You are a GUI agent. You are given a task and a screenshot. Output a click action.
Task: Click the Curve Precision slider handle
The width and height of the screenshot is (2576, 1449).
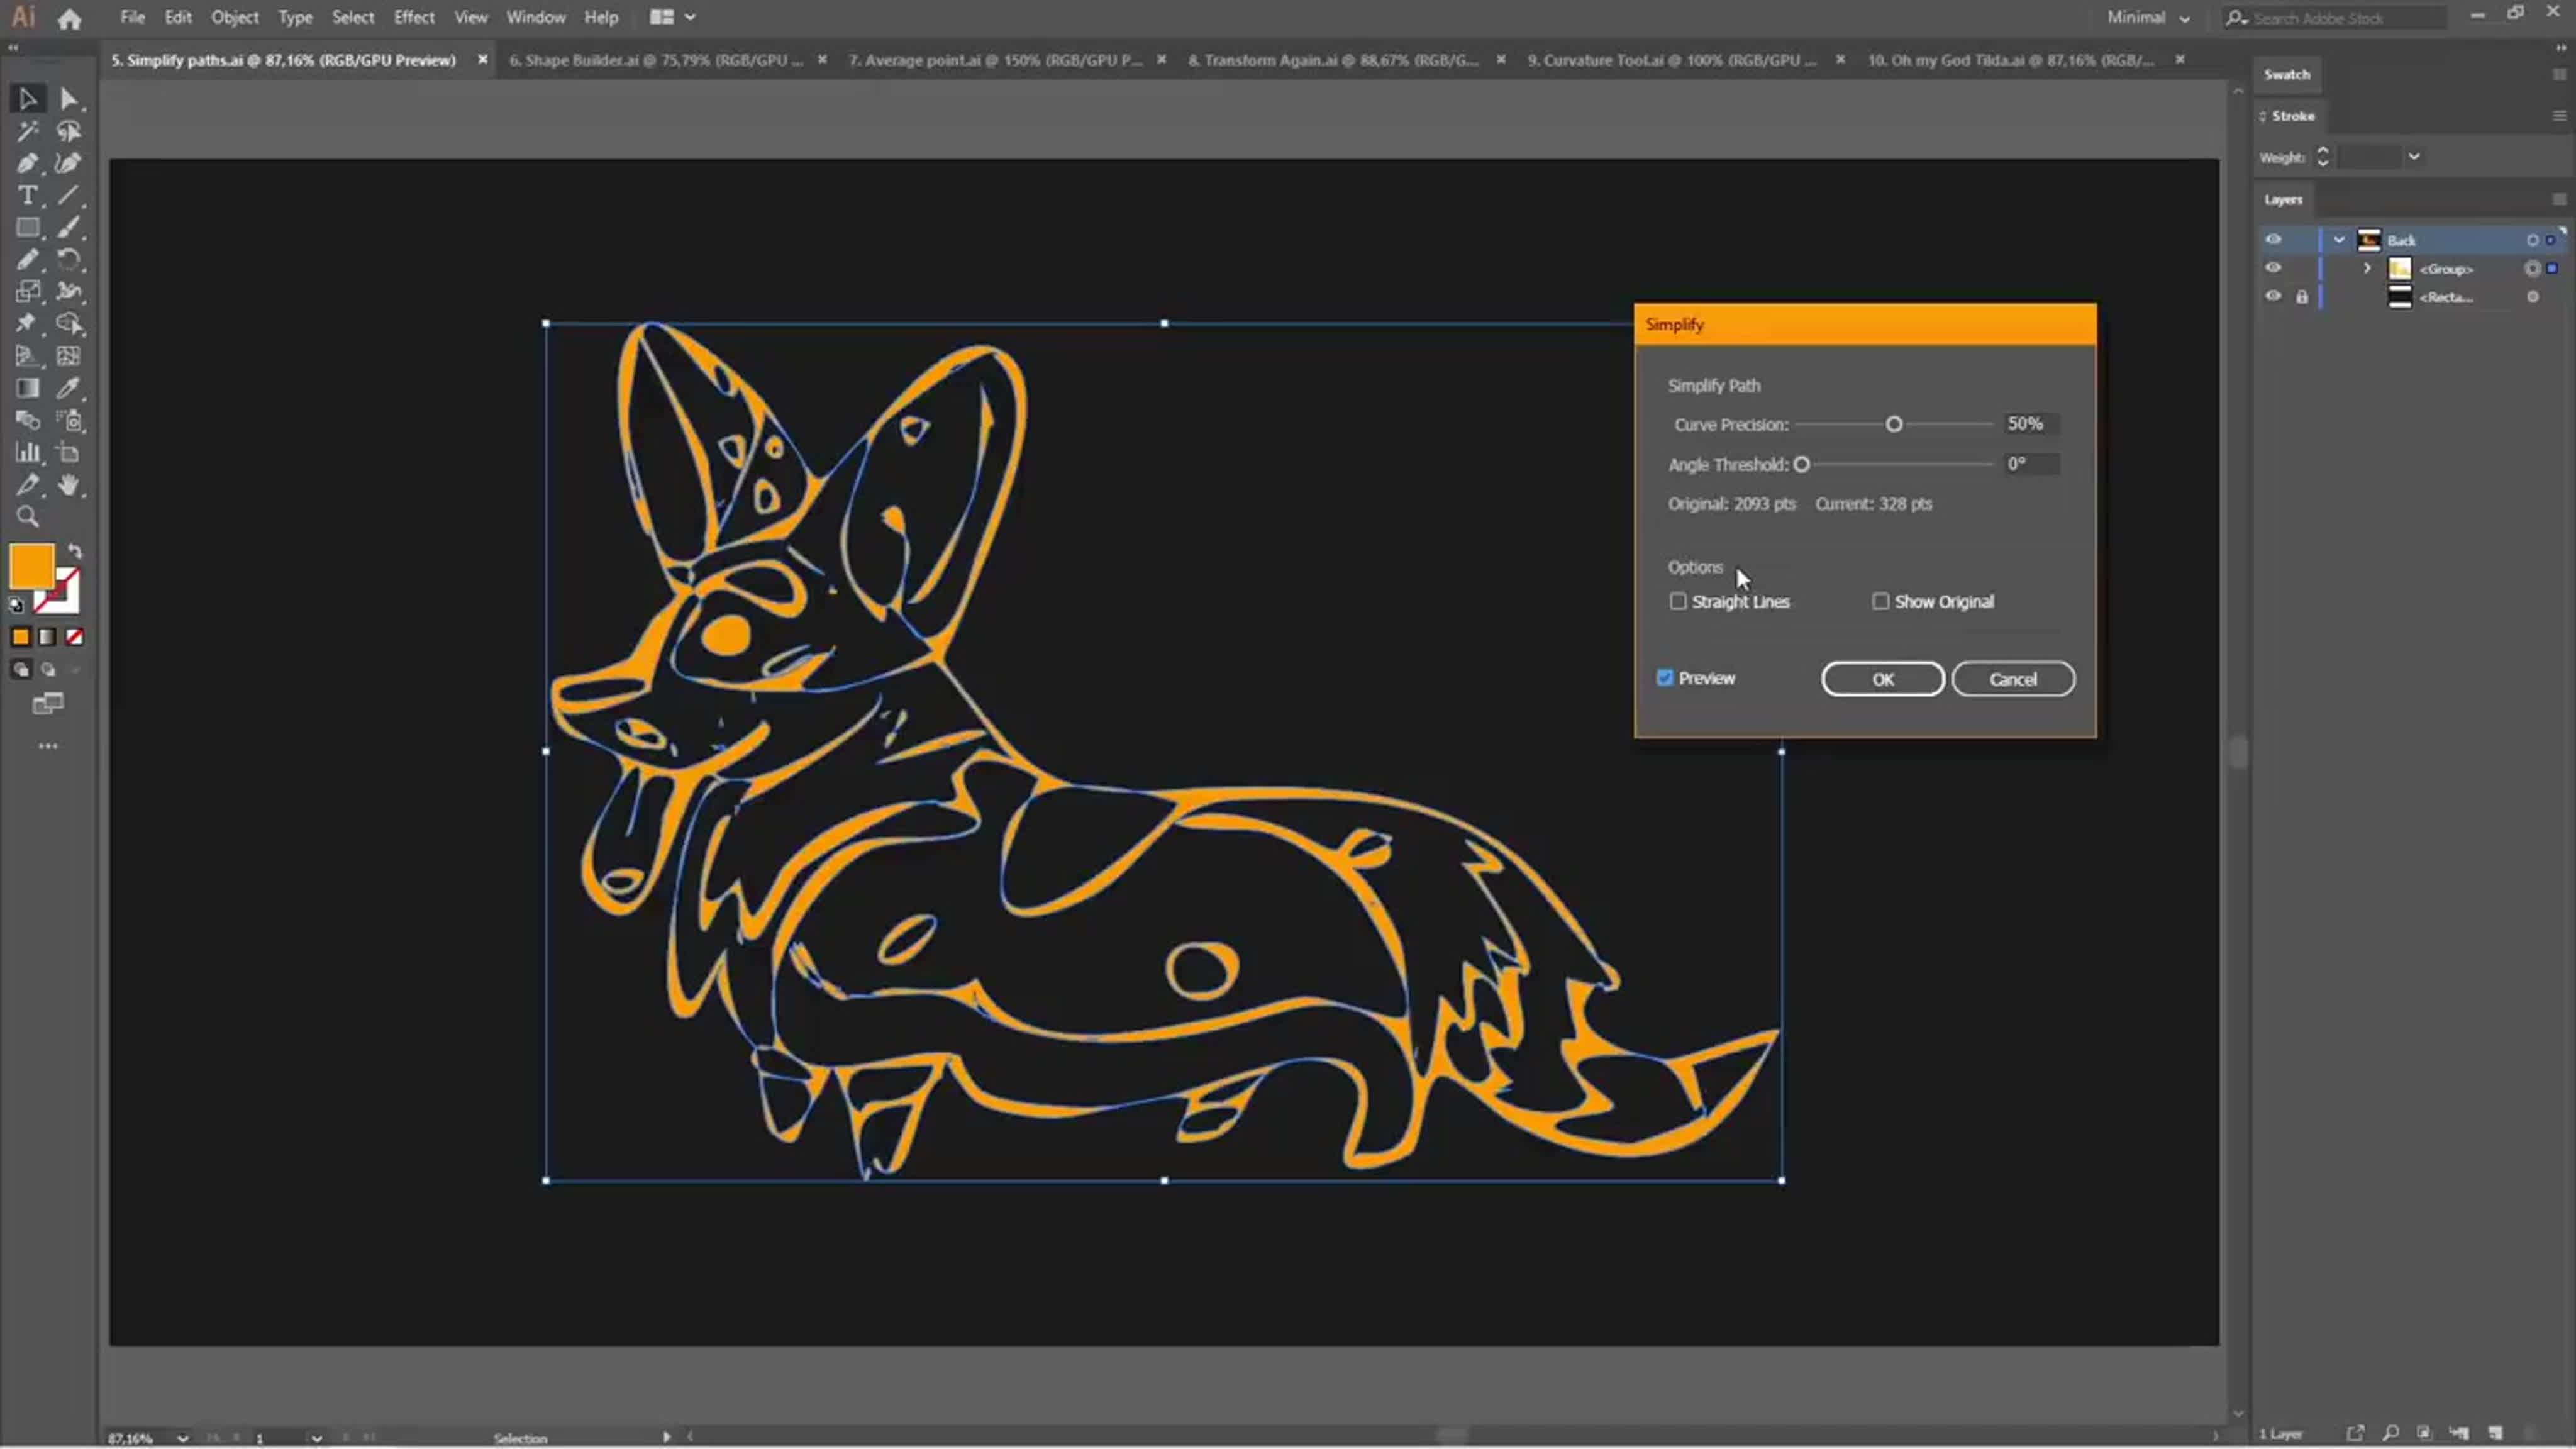[x=1893, y=424]
